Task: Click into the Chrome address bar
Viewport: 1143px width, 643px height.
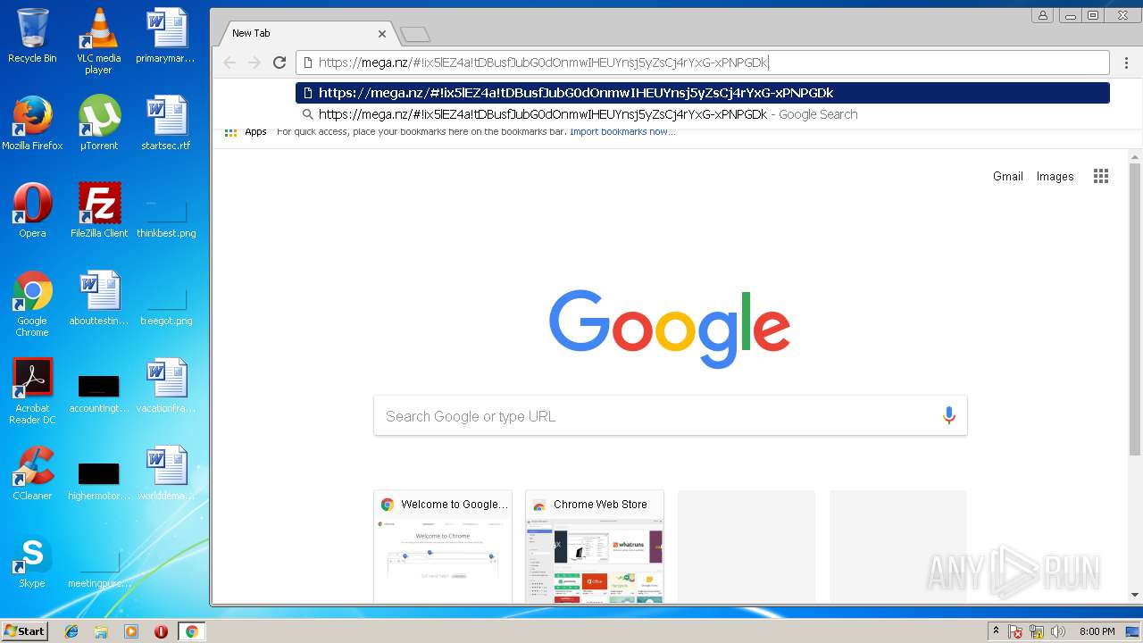Action: point(703,63)
